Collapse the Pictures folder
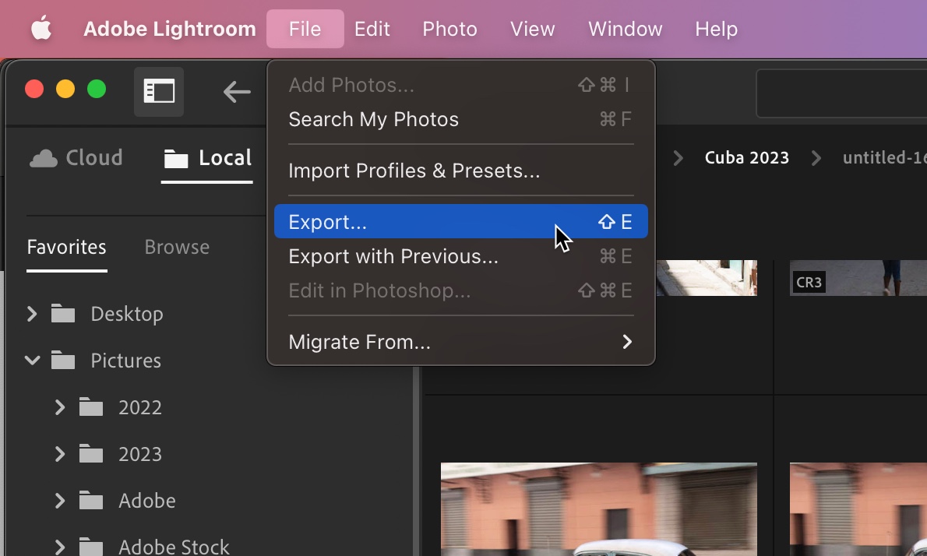This screenshot has height=556, width=927. click(32, 361)
